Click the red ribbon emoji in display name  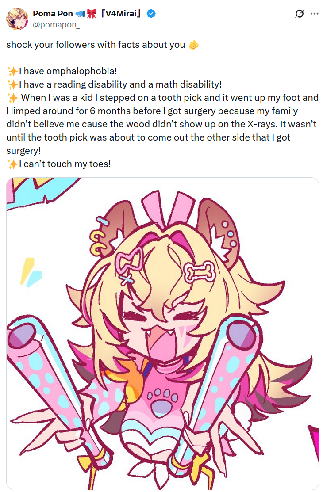[92, 14]
